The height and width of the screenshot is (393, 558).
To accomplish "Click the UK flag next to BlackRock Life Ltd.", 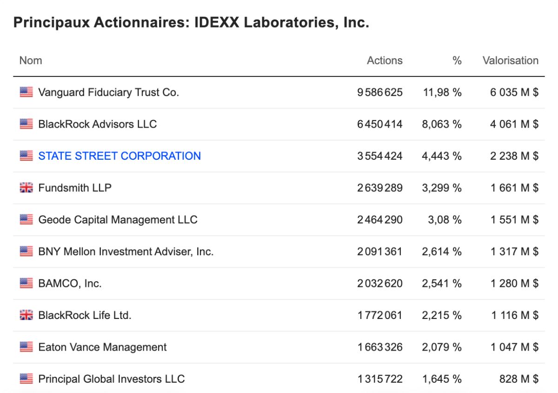I will coord(26,315).
